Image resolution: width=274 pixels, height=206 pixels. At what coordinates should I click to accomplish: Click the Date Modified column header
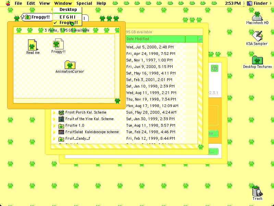click(x=155, y=39)
